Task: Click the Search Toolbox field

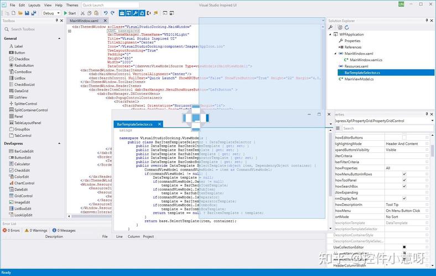Action: (33, 29)
